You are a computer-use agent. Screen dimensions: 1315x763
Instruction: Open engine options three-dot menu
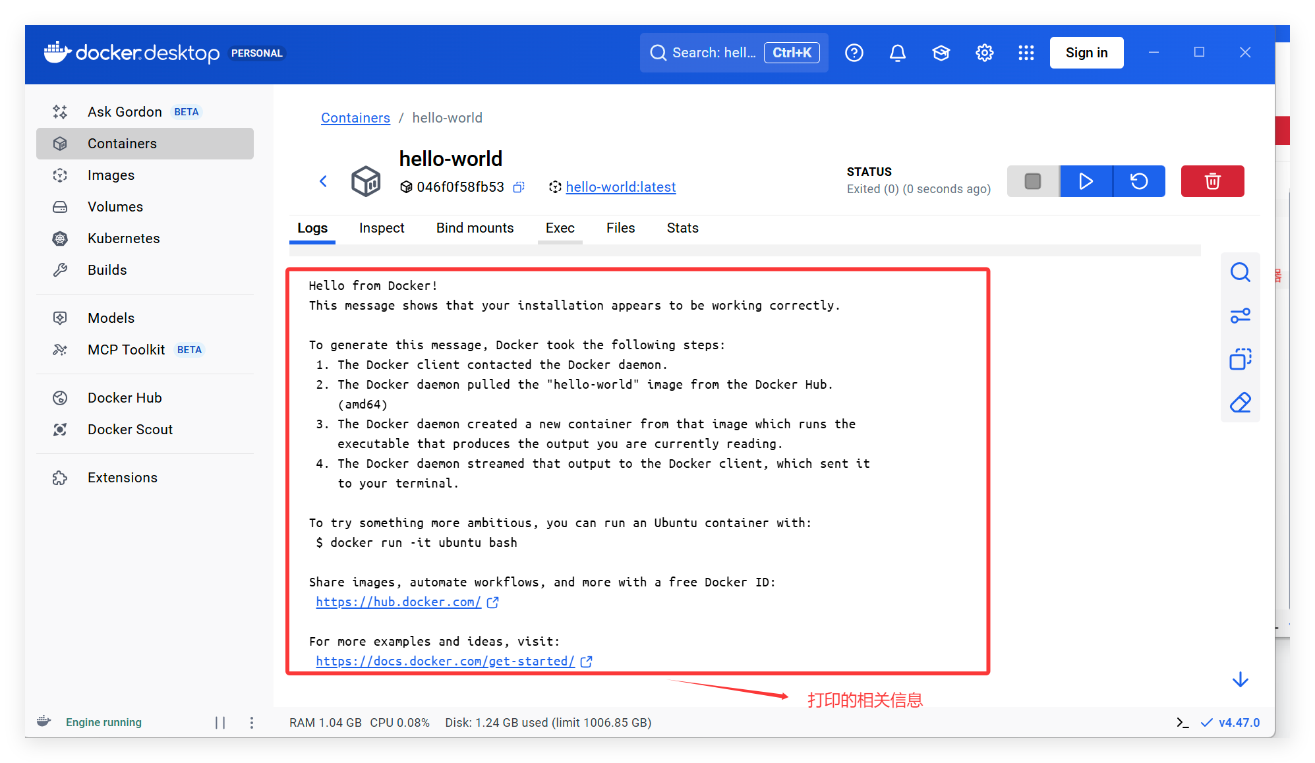click(252, 723)
